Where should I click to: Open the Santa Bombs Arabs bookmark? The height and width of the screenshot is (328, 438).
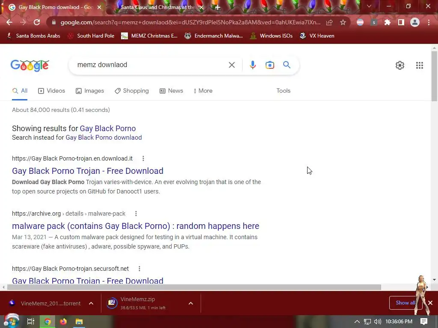(33, 36)
